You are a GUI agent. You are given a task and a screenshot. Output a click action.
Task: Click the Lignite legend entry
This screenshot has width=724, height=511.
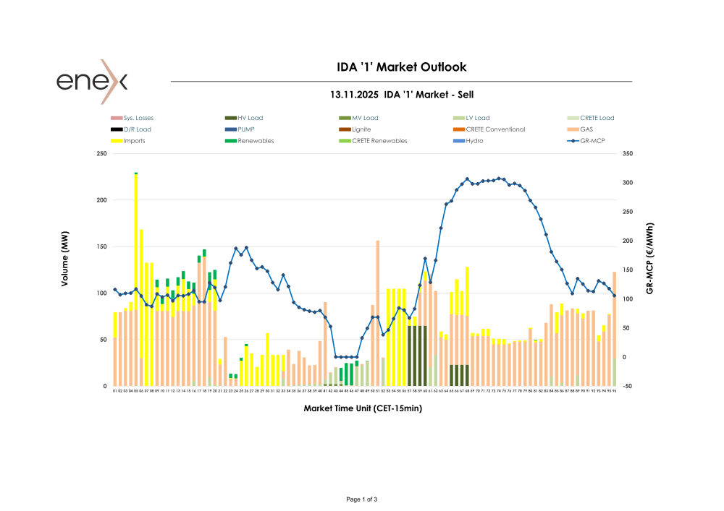click(361, 129)
